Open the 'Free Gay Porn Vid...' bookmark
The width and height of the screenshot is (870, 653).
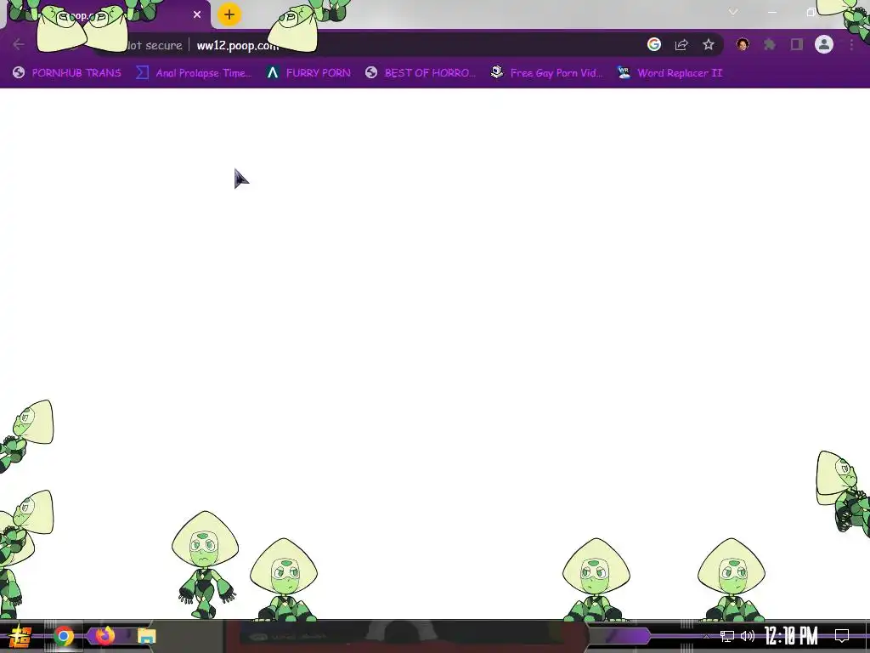pos(547,73)
